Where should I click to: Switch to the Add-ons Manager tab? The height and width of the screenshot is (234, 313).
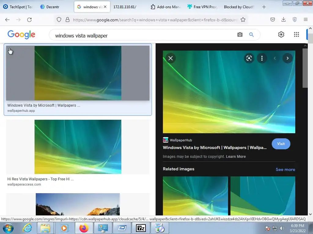point(166,7)
